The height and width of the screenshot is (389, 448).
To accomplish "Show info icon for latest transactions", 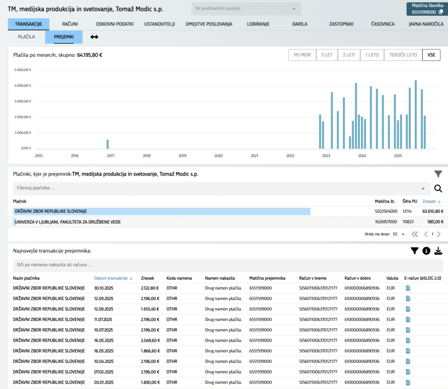I will click(426, 251).
